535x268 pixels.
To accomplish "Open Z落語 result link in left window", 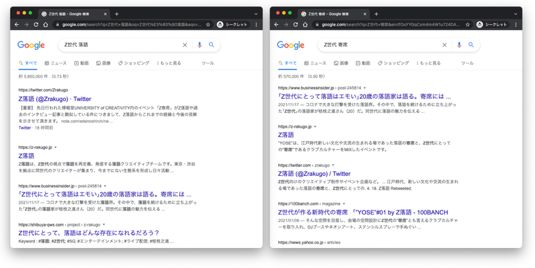I will click(x=26, y=156).
